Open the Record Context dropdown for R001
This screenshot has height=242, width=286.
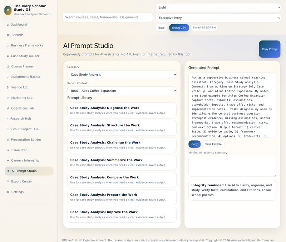(x=122, y=91)
